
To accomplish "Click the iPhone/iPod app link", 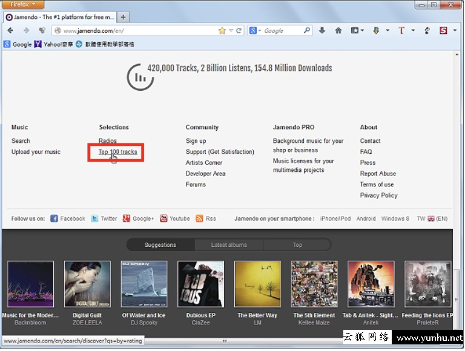I will [335, 219].
